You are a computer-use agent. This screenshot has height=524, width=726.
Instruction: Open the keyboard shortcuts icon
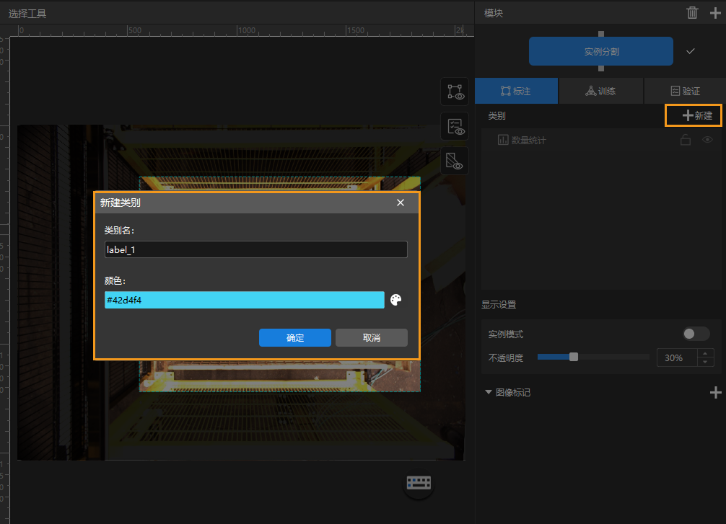coord(419,482)
